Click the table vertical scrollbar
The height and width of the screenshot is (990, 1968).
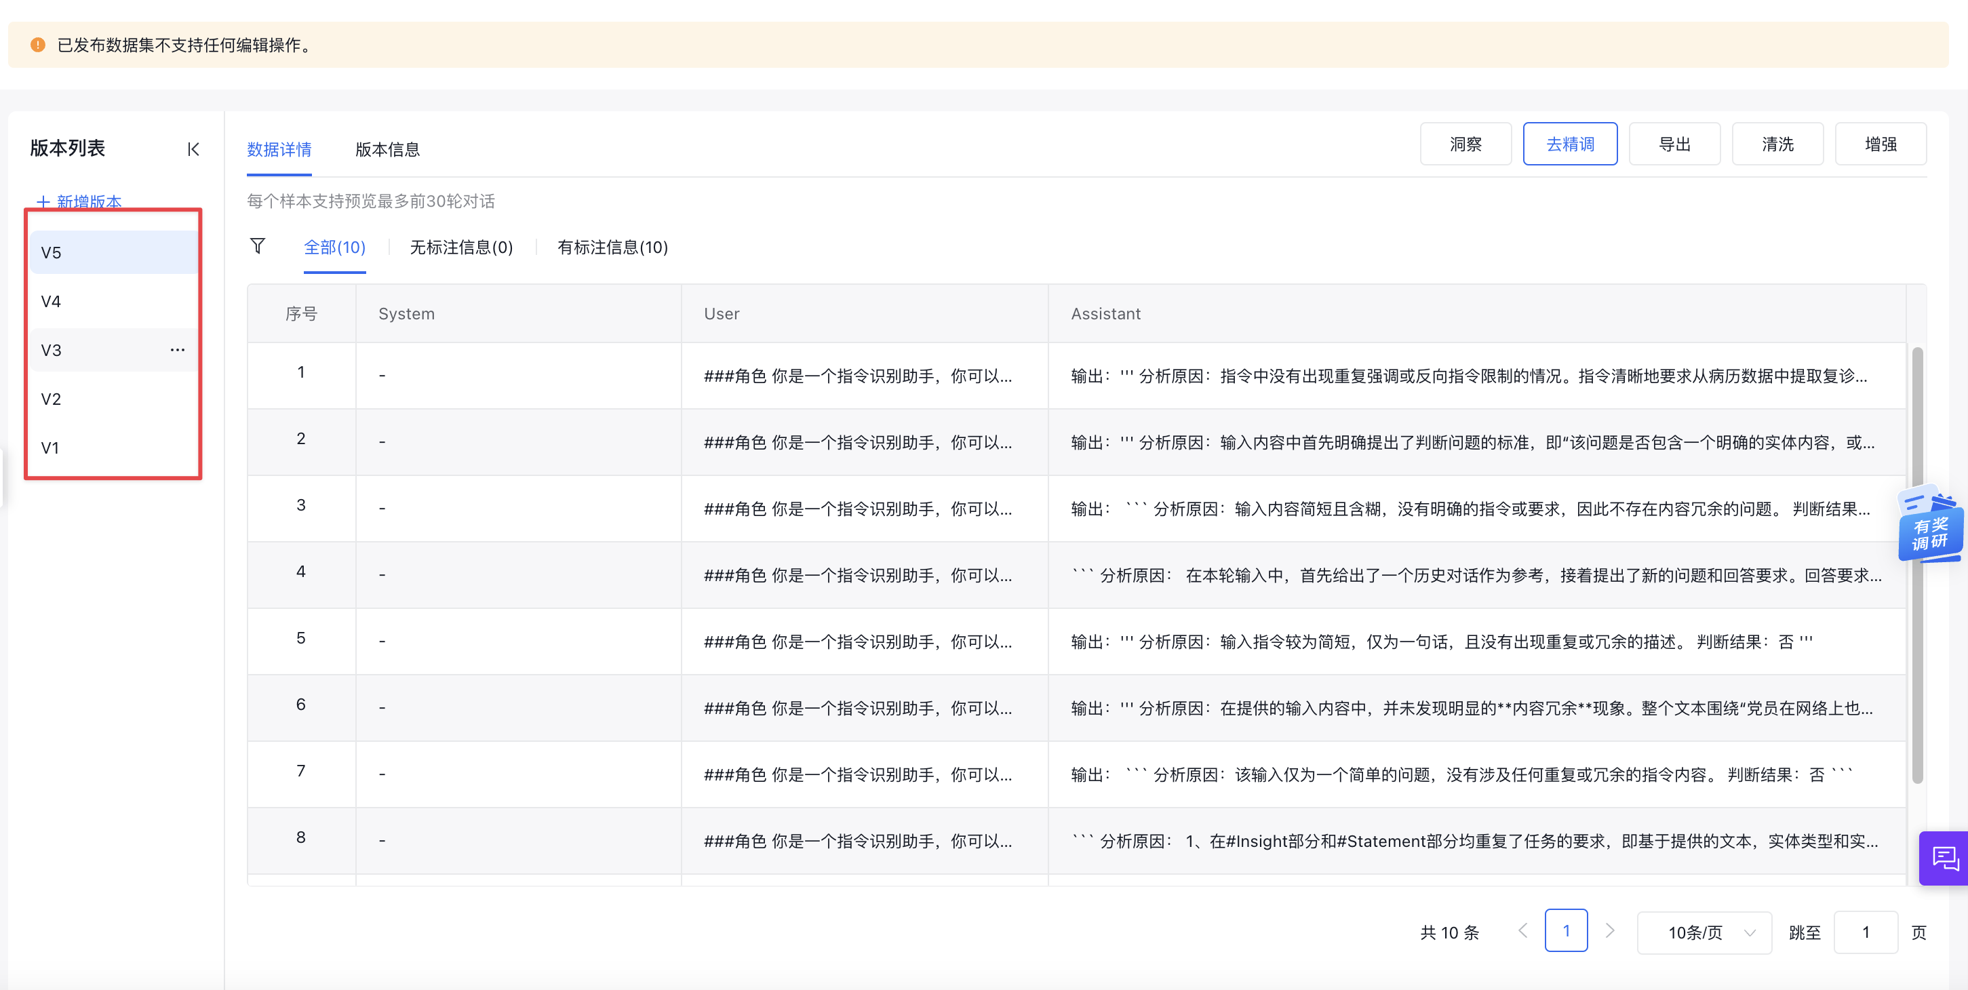(x=1917, y=566)
